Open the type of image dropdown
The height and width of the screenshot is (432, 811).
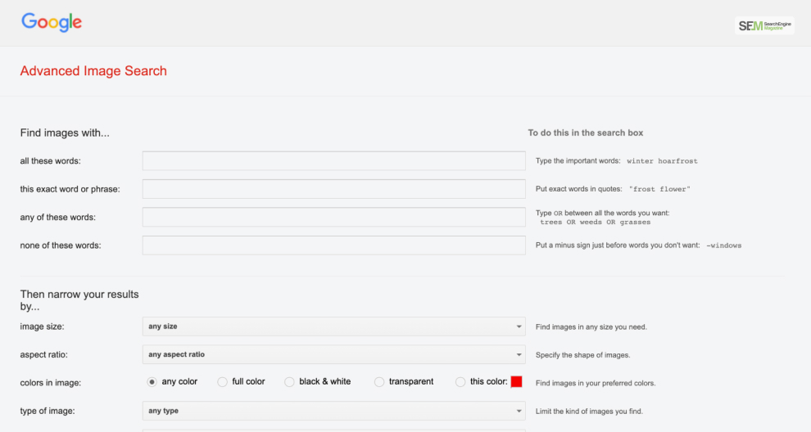coord(334,411)
